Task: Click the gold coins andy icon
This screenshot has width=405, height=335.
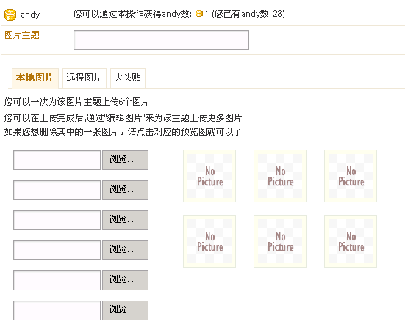Action: point(10,15)
